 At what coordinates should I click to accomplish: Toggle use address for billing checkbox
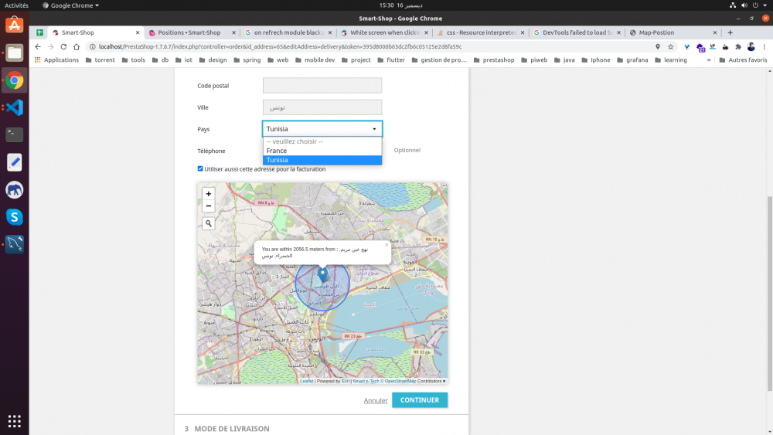point(200,168)
